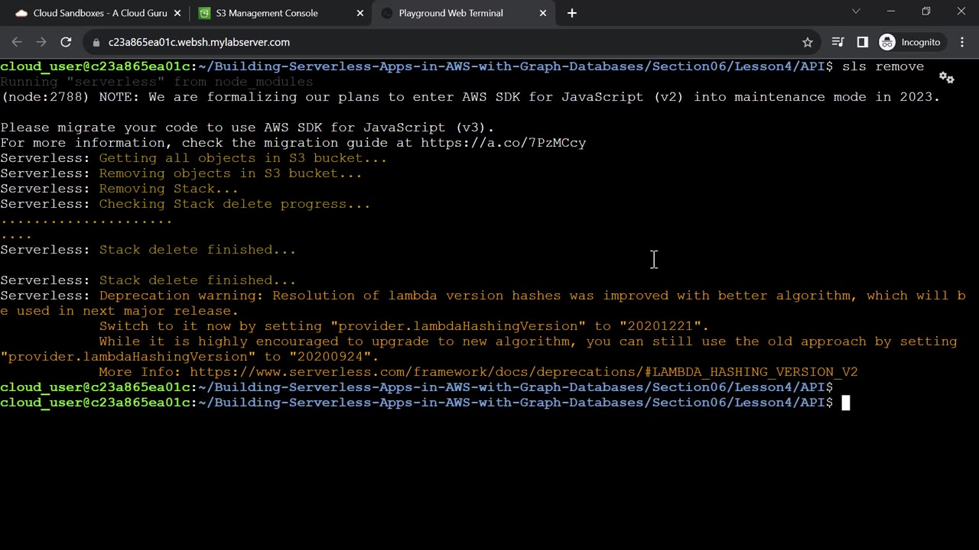Open the media control icon in toolbar
Screen dimensions: 979x550
pyautogui.click(x=838, y=42)
